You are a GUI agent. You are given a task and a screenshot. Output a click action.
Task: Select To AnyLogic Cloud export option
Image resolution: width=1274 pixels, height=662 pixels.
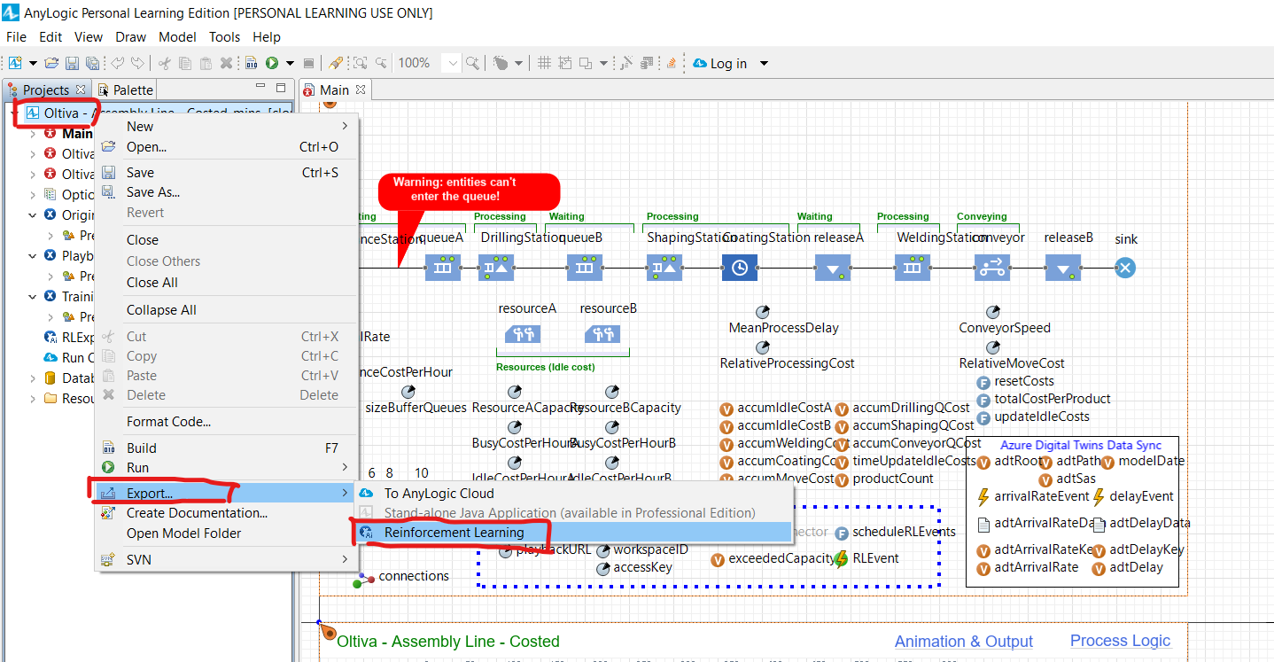click(572, 494)
